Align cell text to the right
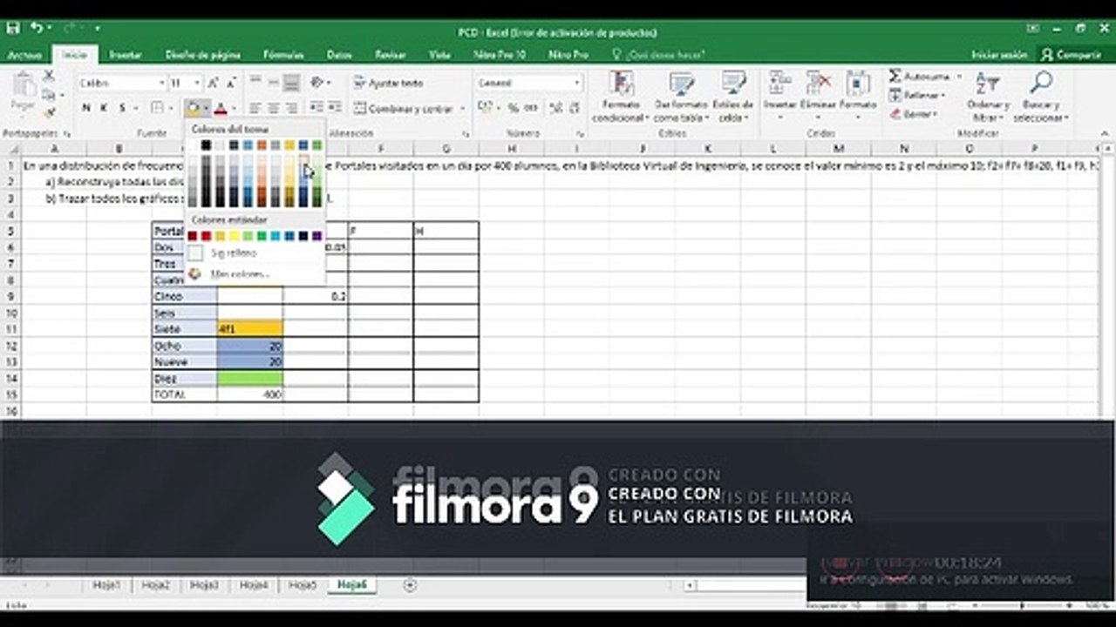The image size is (1116, 627). point(290,109)
